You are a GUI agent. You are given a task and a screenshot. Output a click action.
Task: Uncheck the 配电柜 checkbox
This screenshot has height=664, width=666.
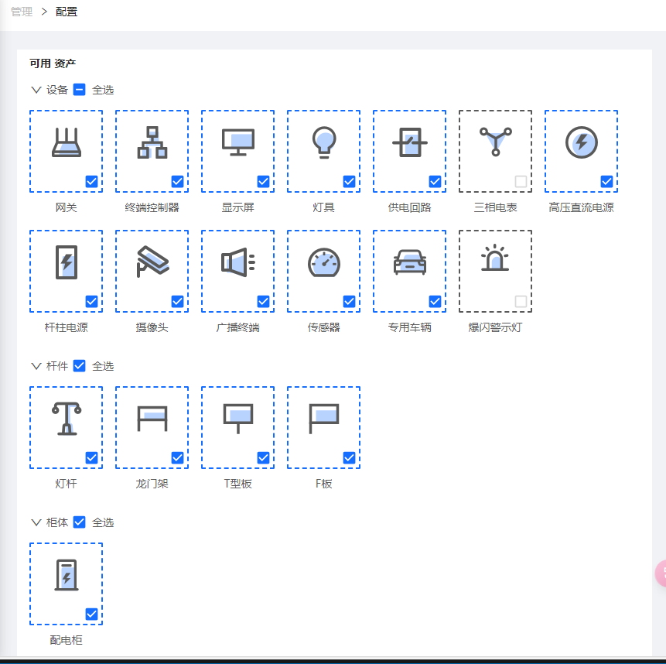[92, 614]
